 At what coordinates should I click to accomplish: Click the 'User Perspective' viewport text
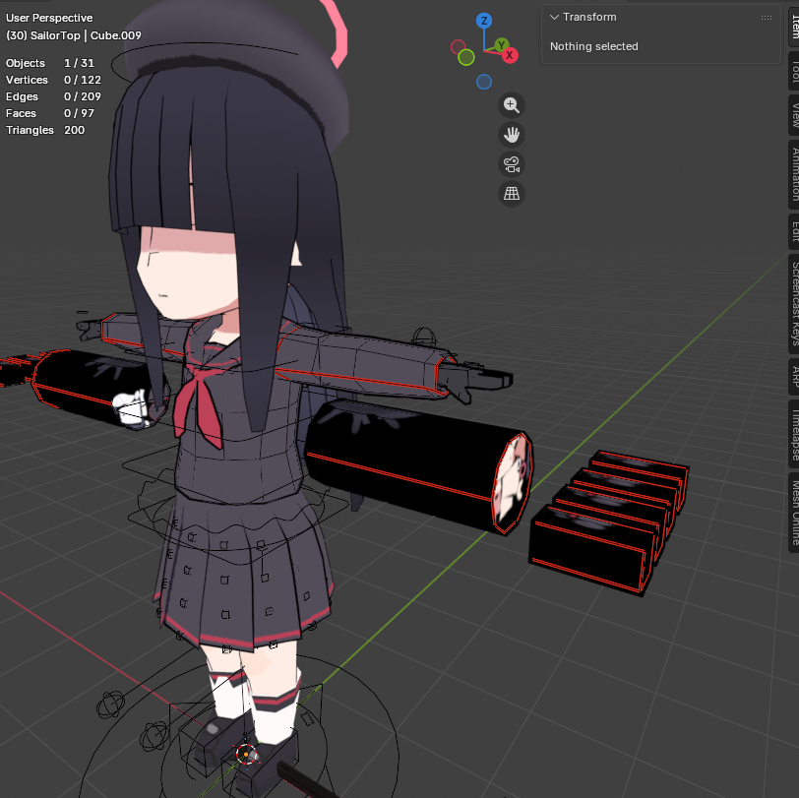tap(49, 18)
